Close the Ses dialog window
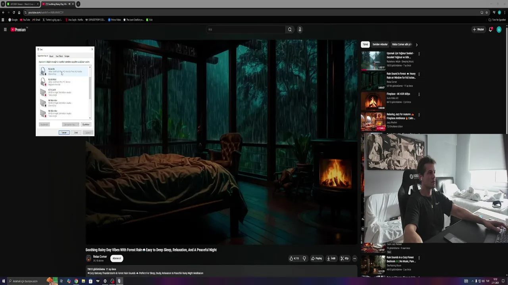Viewport: 508px width, 285px height. click(x=92, y=49)
